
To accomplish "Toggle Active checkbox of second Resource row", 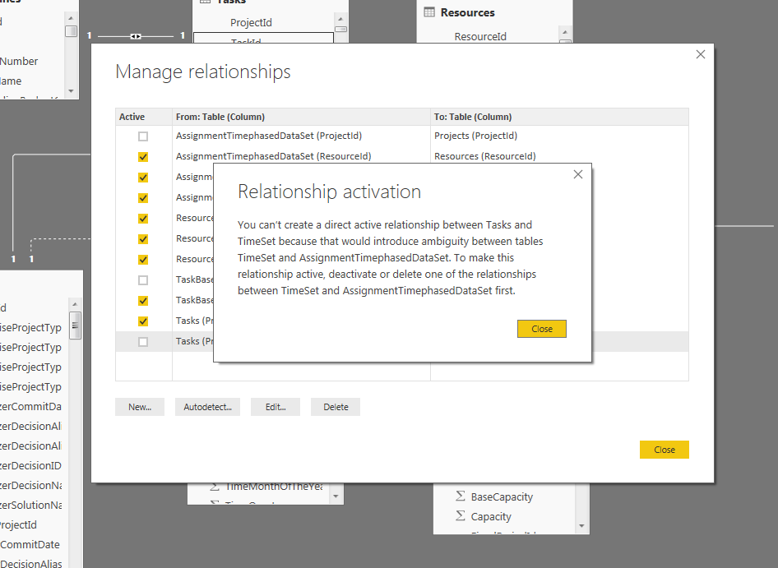I will tap(143, 239).
